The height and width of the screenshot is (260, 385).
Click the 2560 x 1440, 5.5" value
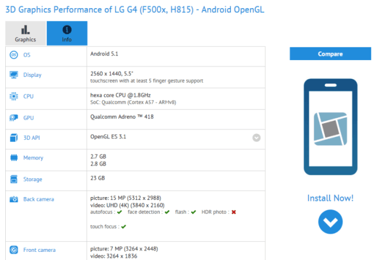point(112,73)
